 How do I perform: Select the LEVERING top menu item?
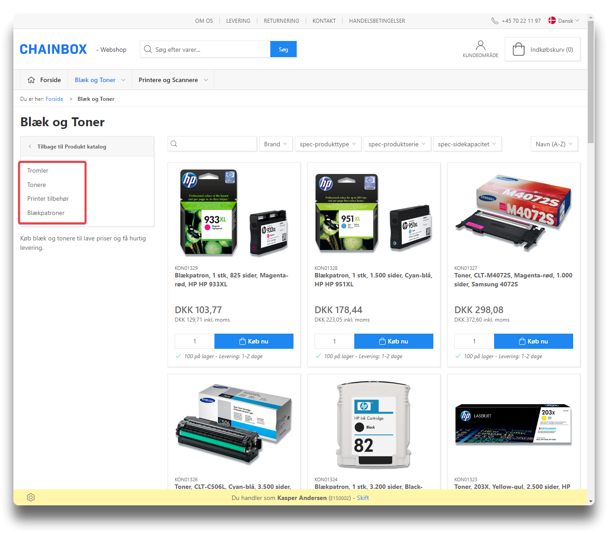pyautogui.click(x=238, y=21)
